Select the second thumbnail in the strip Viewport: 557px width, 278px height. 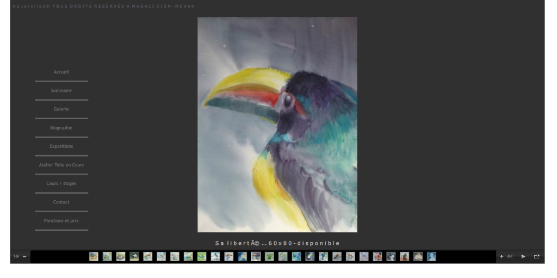pos(107,256)
